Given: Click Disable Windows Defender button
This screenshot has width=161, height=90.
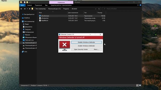Looking at the screenshot, I should click(x=86, y=42).
